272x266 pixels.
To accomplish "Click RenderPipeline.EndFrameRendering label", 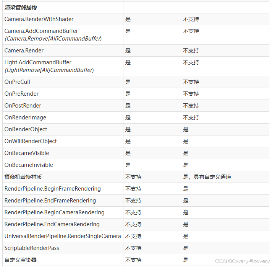I will click(50, 201).
